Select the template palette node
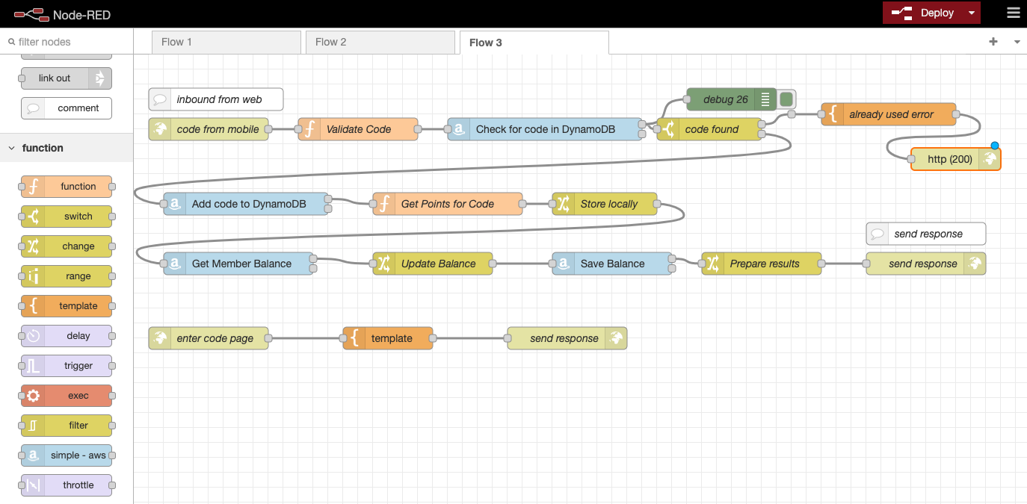The image size is (1027, 504). [x=67, y=306]
